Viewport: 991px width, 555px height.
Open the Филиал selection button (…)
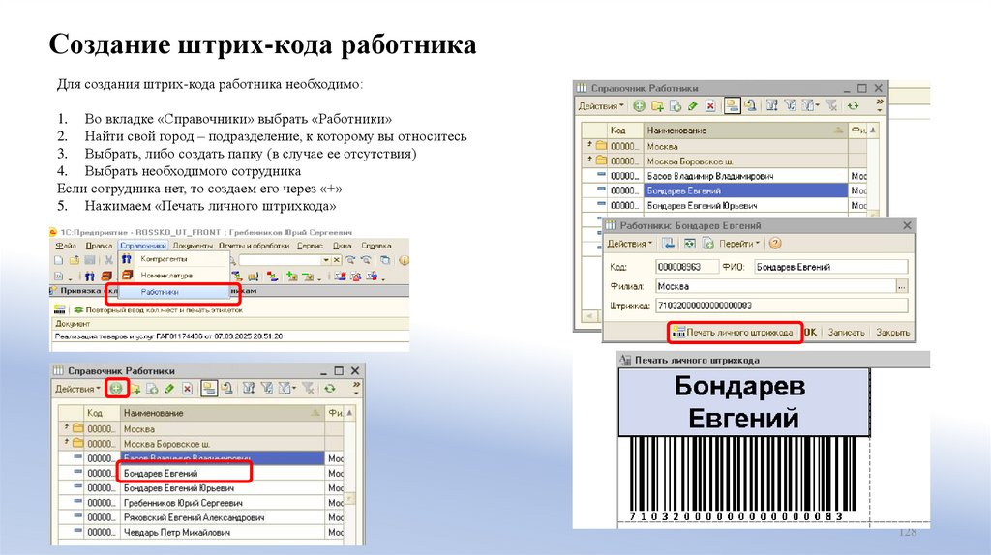[x=902, y=286]
